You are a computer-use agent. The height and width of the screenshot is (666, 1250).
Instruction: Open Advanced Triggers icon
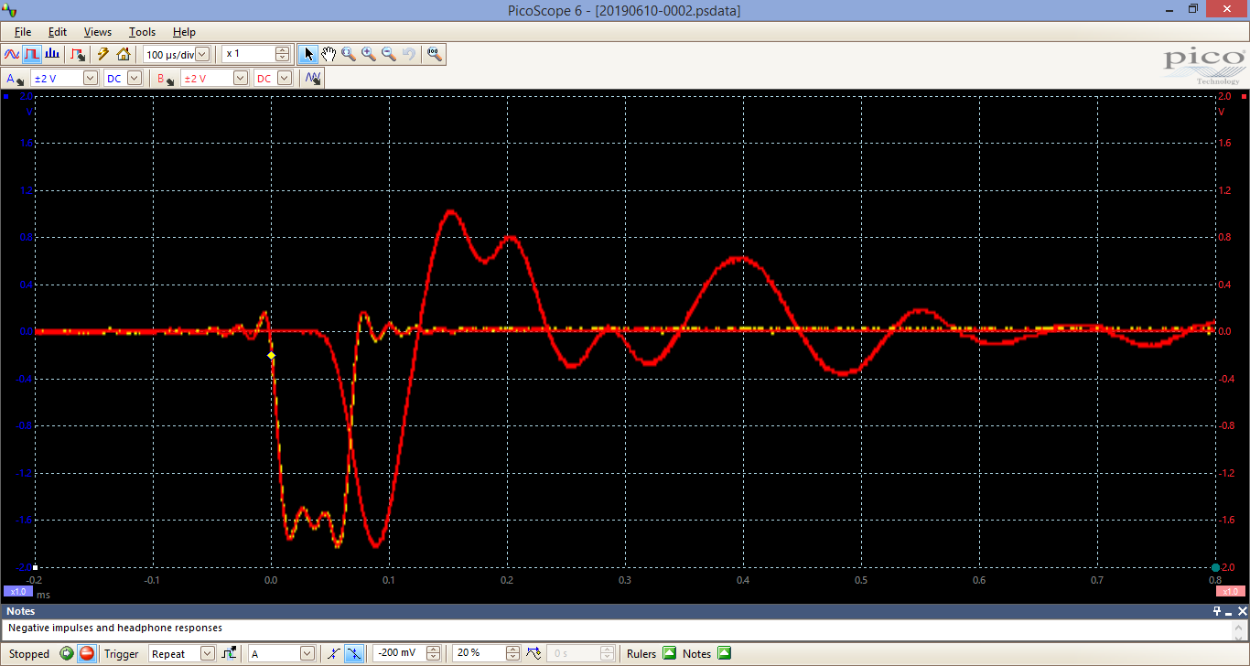[x=229, y=653]
